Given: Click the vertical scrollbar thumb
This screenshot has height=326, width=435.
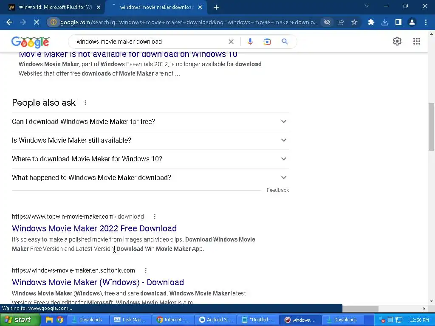Looking at the screenshot, I should click(x=431, y=126).
